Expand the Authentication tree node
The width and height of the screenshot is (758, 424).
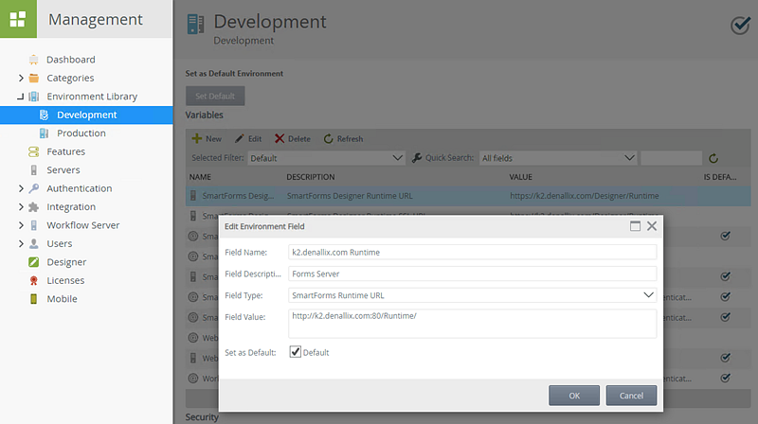click(21, 188)
